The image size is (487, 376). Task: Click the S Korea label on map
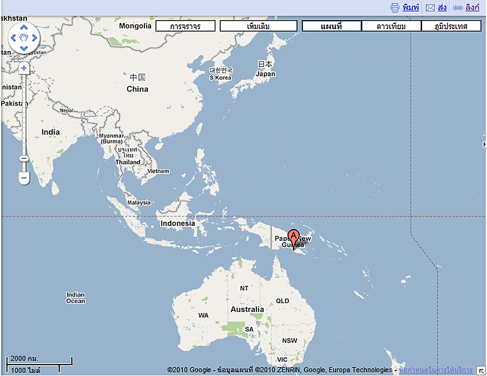pyautogui.click(x=221, y=78)
